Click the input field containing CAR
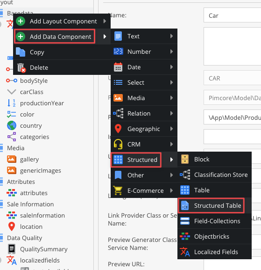The image size is (261, 270). 233,78
